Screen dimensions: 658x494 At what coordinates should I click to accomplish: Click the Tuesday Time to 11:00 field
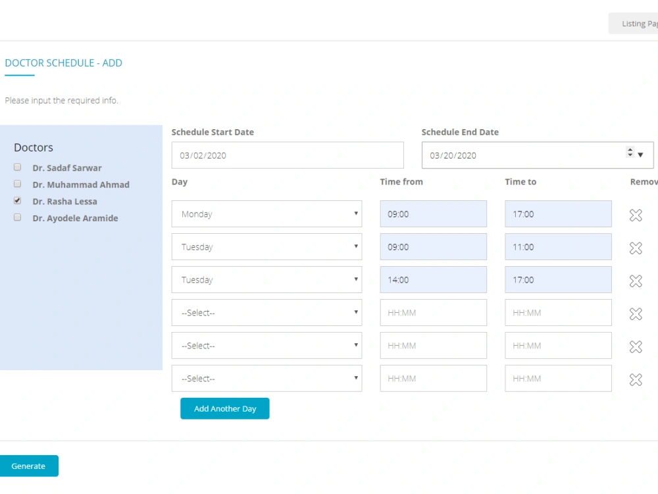pyautogui.click(x=558, y=246)
